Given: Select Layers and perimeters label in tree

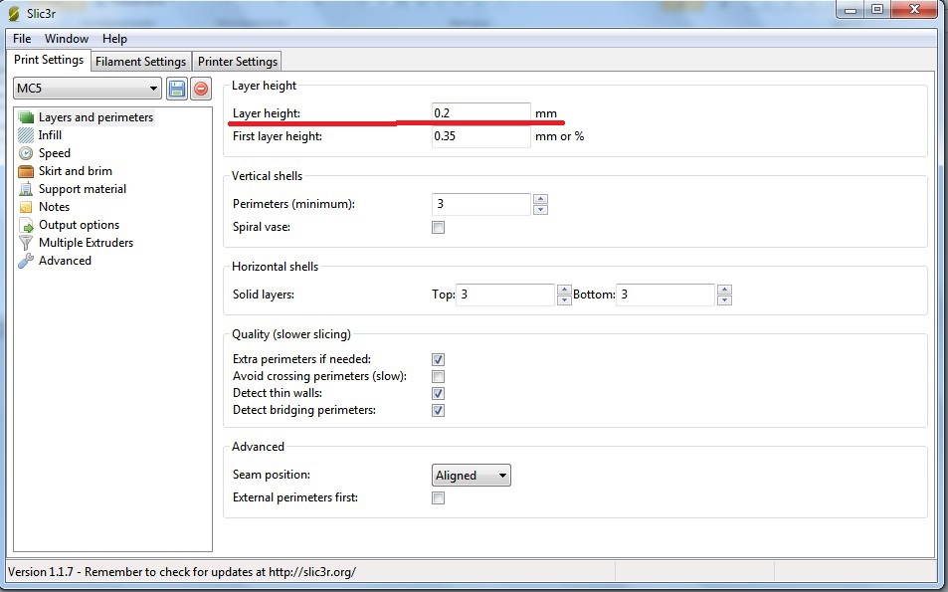Looking at the screenshot, I should (x=96, y=117).
